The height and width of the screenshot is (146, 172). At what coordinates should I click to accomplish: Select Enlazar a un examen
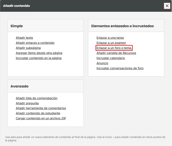click(111, 43)
